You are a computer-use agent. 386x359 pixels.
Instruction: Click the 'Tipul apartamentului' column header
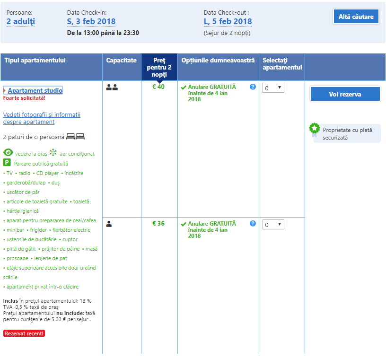35,61
